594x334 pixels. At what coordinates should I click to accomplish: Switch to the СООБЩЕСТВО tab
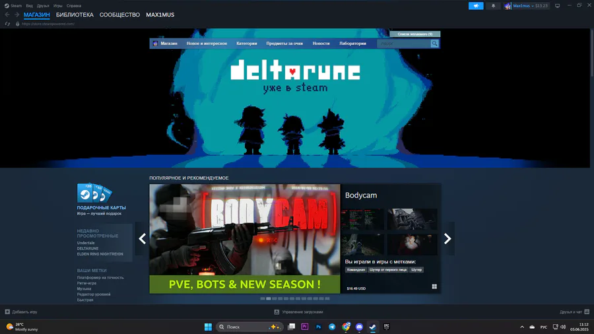(119, 15)
